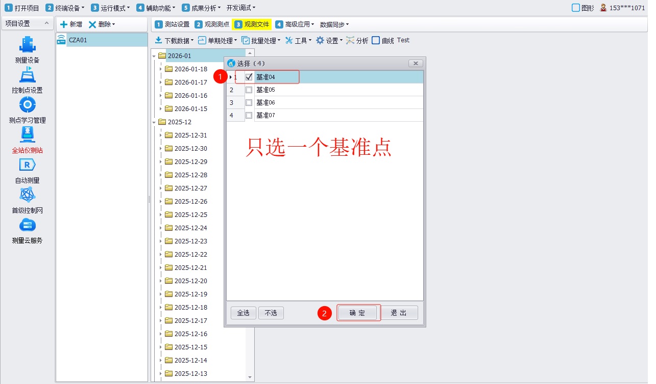The image size is (656, 384).
Task: Open 测点学习管理 icon in sidebar
Action: (27, 105)
